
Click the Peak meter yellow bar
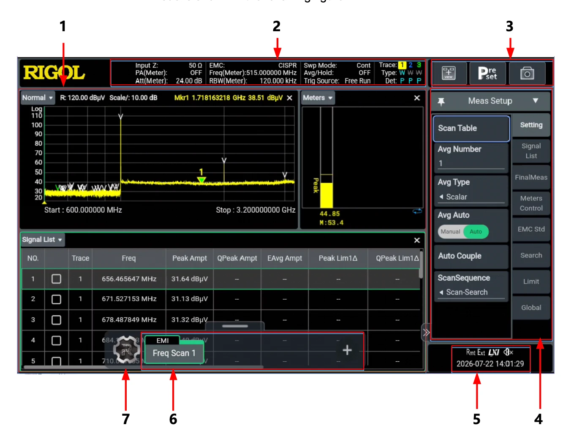click(x=327, y=195)
